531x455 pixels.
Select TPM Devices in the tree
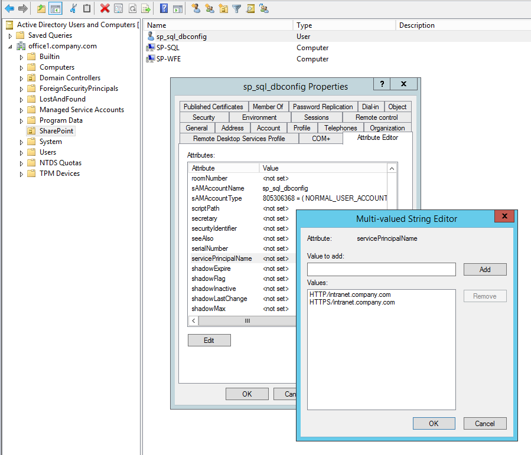pos(60,173)
